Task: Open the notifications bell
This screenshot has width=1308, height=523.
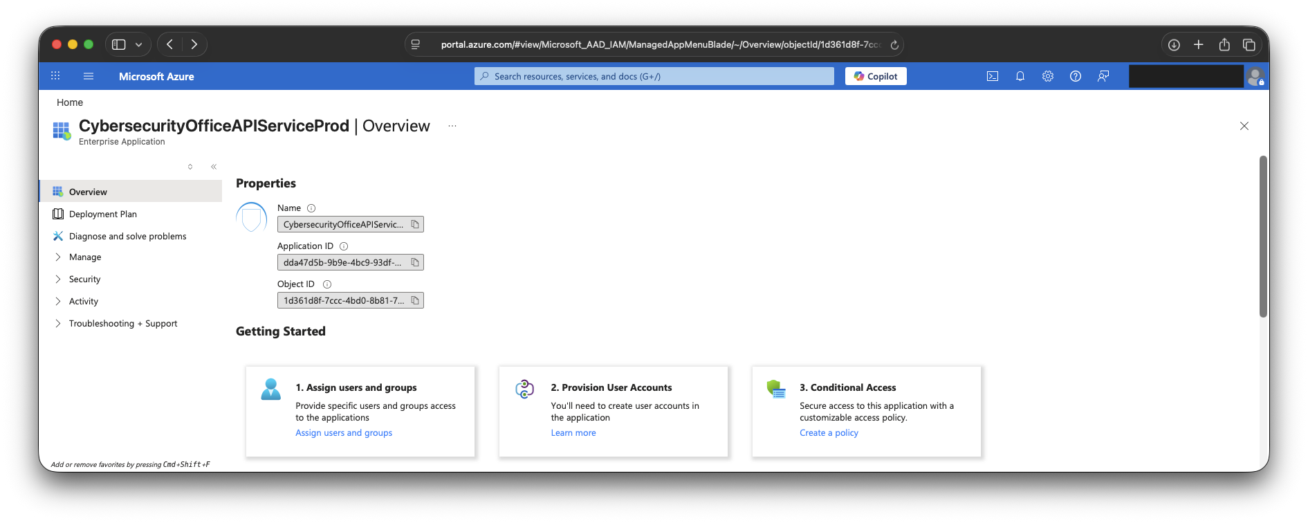Action: (1020, 76)
